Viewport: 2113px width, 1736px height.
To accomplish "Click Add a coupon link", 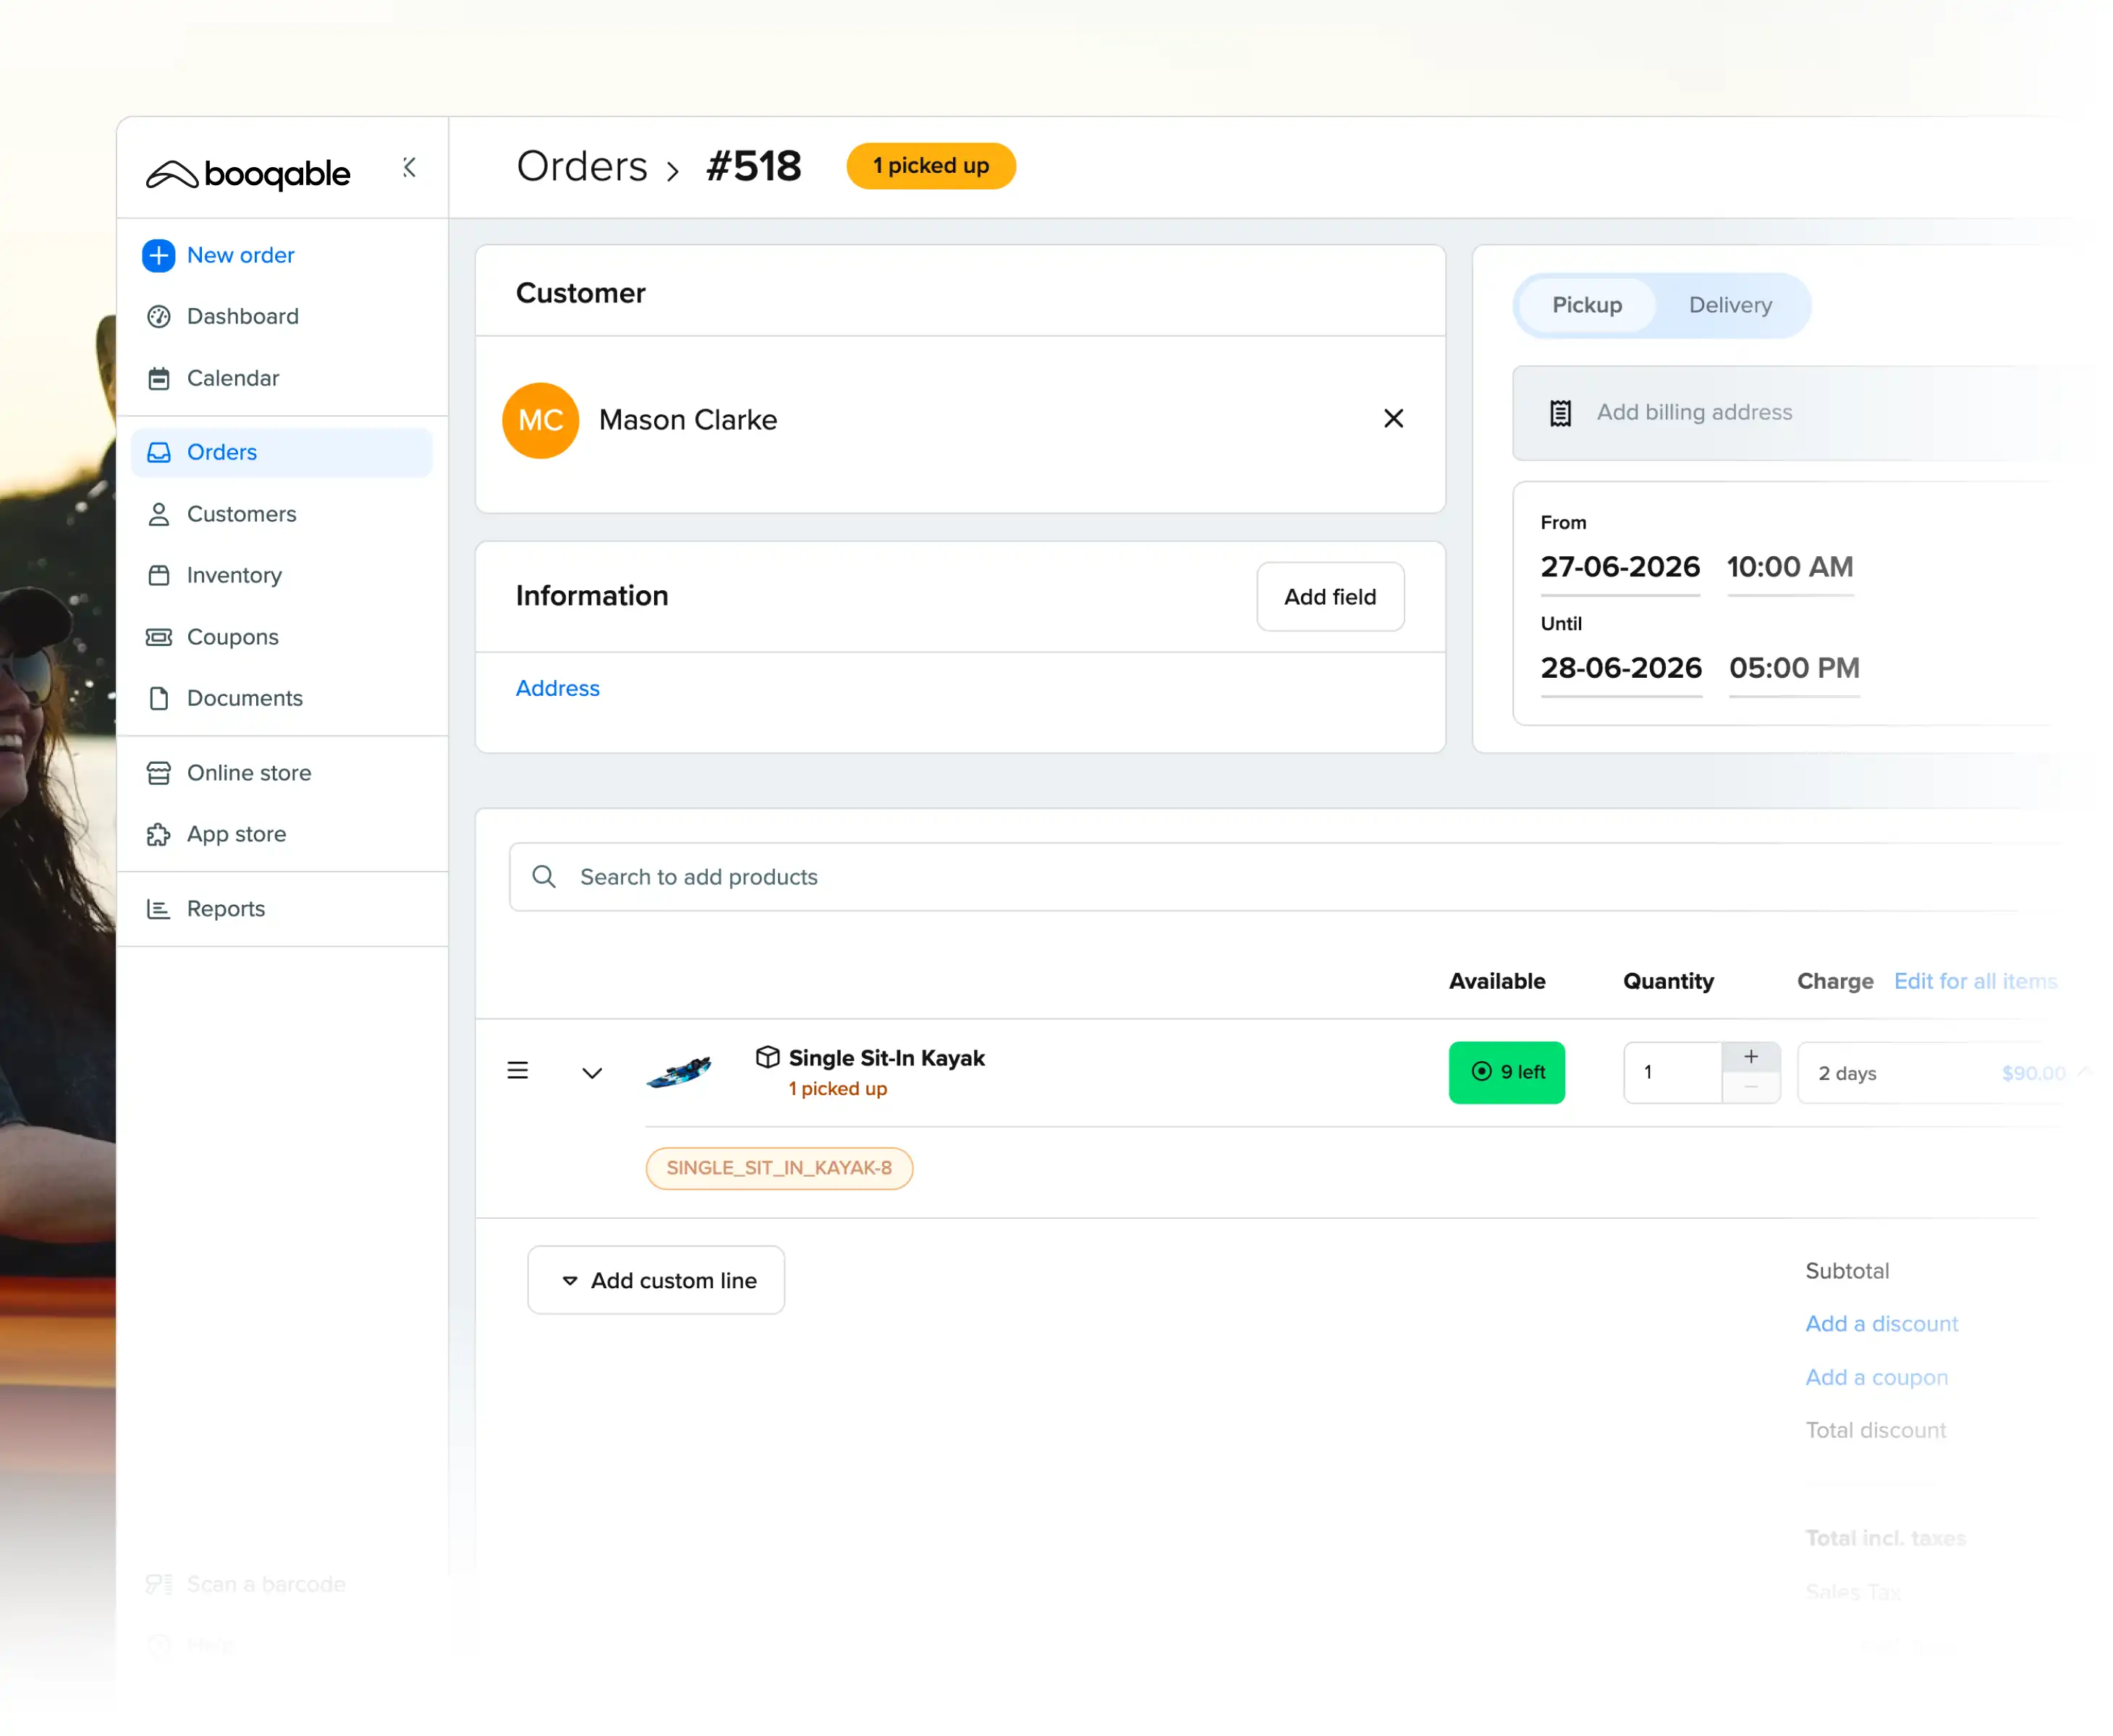I will [x=1876, y=1378].
